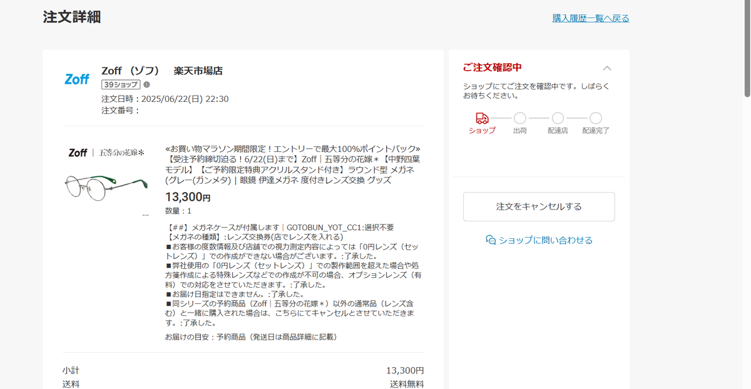Click the ショップ delivery truck icon
This screenshot has width=751, height=389.
tap(482, 118)
